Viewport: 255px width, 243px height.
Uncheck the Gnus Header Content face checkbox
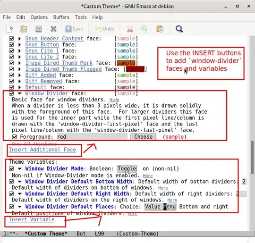click(x=11, y=39)
